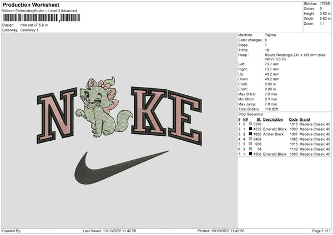333x235 pixels.
Task: Click the barcode under the worksheet title
Action: coord(42,18)
